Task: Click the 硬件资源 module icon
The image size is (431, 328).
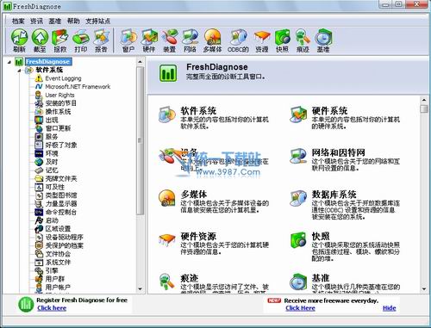Action: (x=167, y=240)
